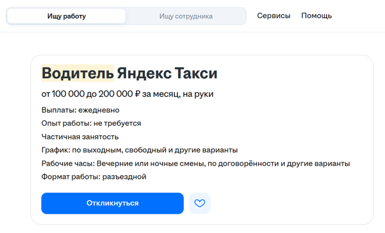Click the text Формат работы: разъездной
The height and width of the screenshot is (233, 385).
(x=94, y=177)
